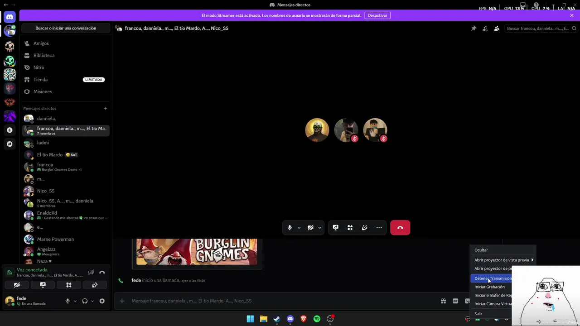Open the danniela. direct message

(x=66, y=119)
